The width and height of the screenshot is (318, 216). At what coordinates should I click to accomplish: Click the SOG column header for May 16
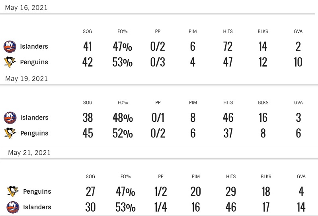(88, 31)
